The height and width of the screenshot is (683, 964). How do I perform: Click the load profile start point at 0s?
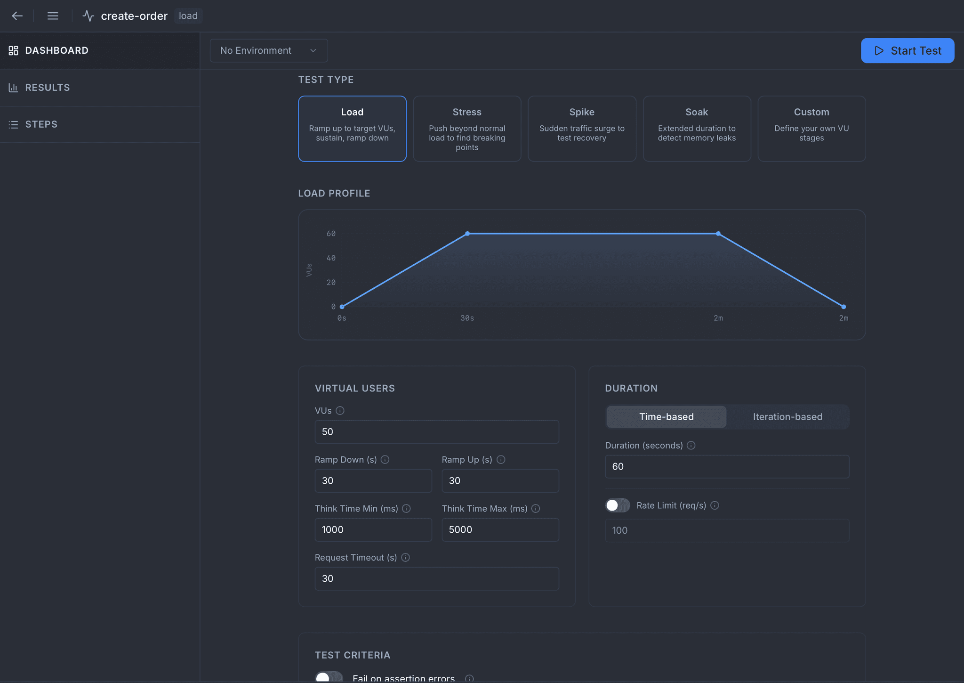[x=342, y=307]
